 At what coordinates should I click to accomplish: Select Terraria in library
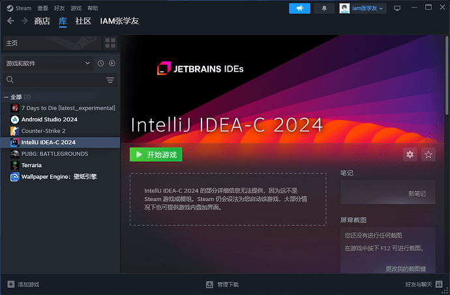click(x=60, y=165)
